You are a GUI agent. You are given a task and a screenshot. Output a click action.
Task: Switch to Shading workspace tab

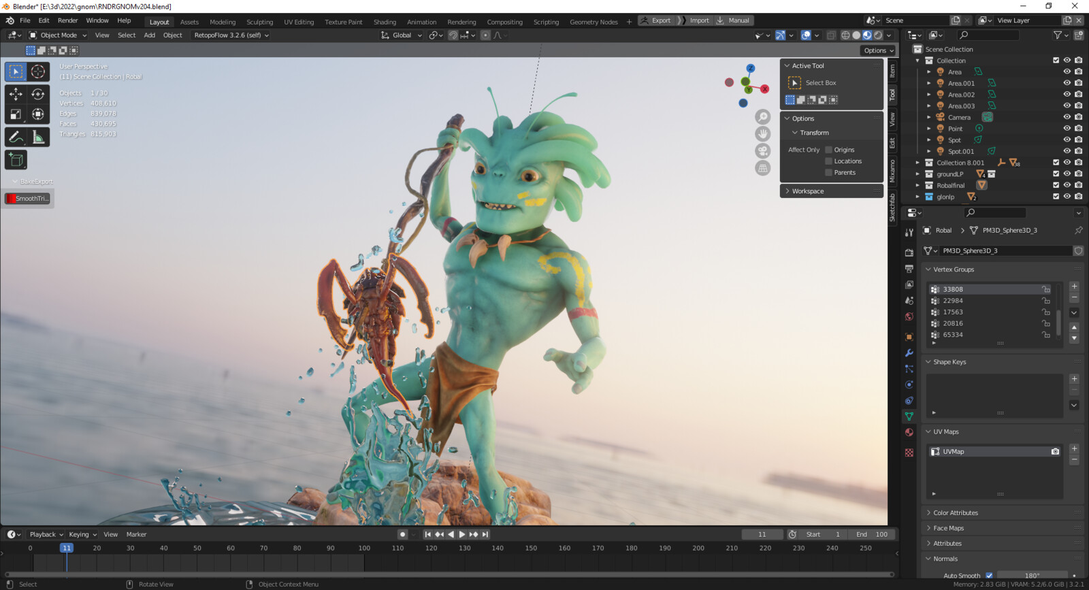(385, 22)
